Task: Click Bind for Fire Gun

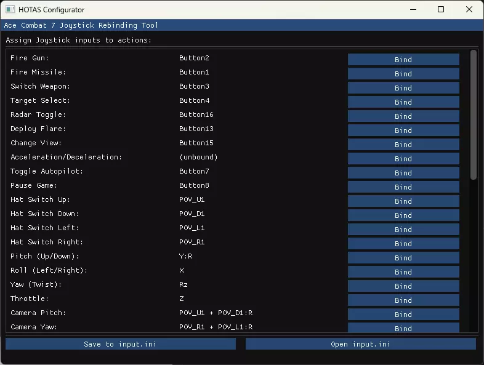Action: point(403,60)
